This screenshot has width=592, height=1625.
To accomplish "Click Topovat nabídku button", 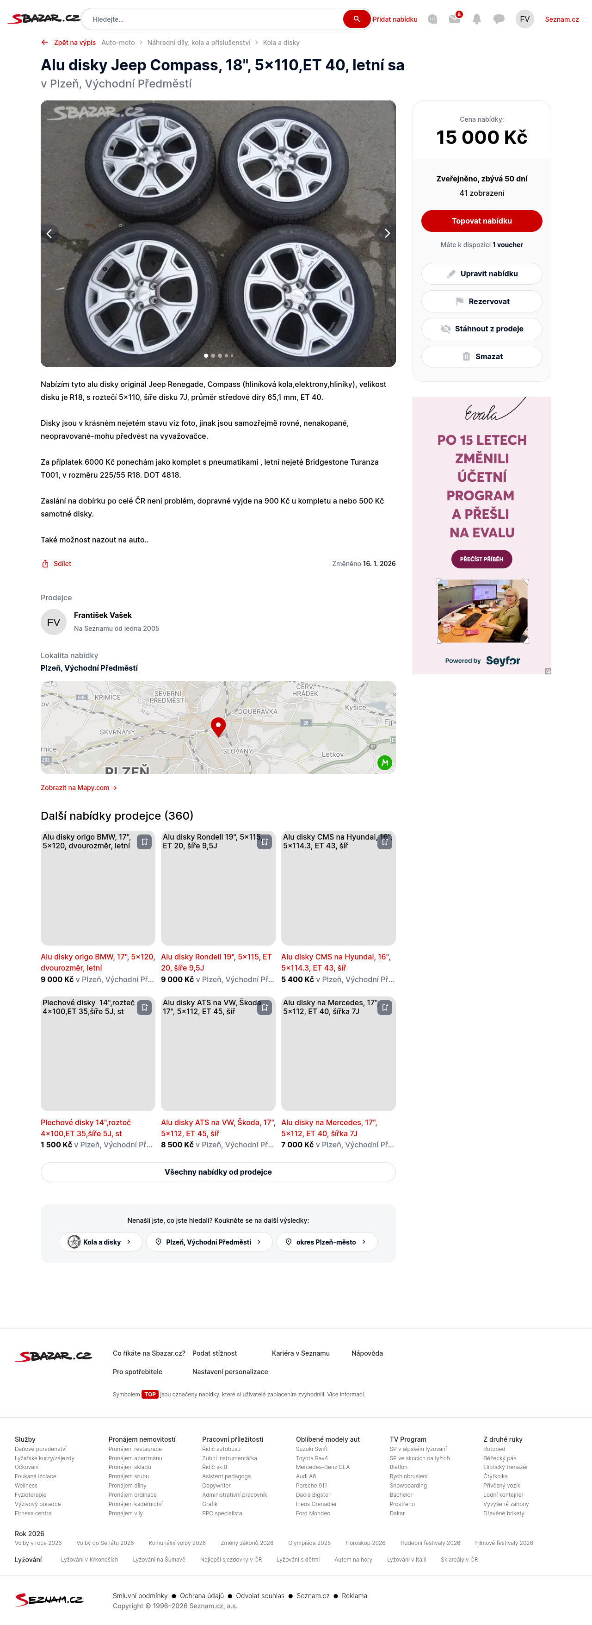I will coord(481,221).
